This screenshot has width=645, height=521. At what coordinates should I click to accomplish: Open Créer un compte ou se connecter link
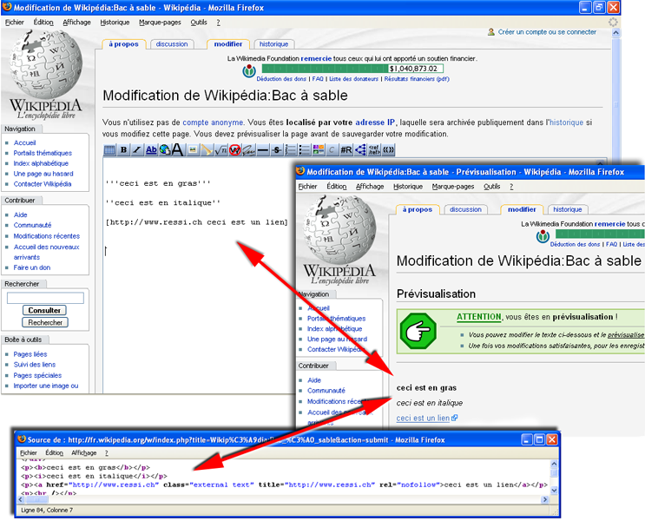(547, 31)
